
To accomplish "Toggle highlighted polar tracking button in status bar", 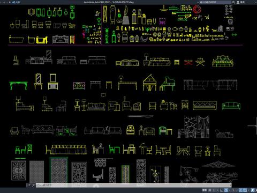I will [226, 190].
